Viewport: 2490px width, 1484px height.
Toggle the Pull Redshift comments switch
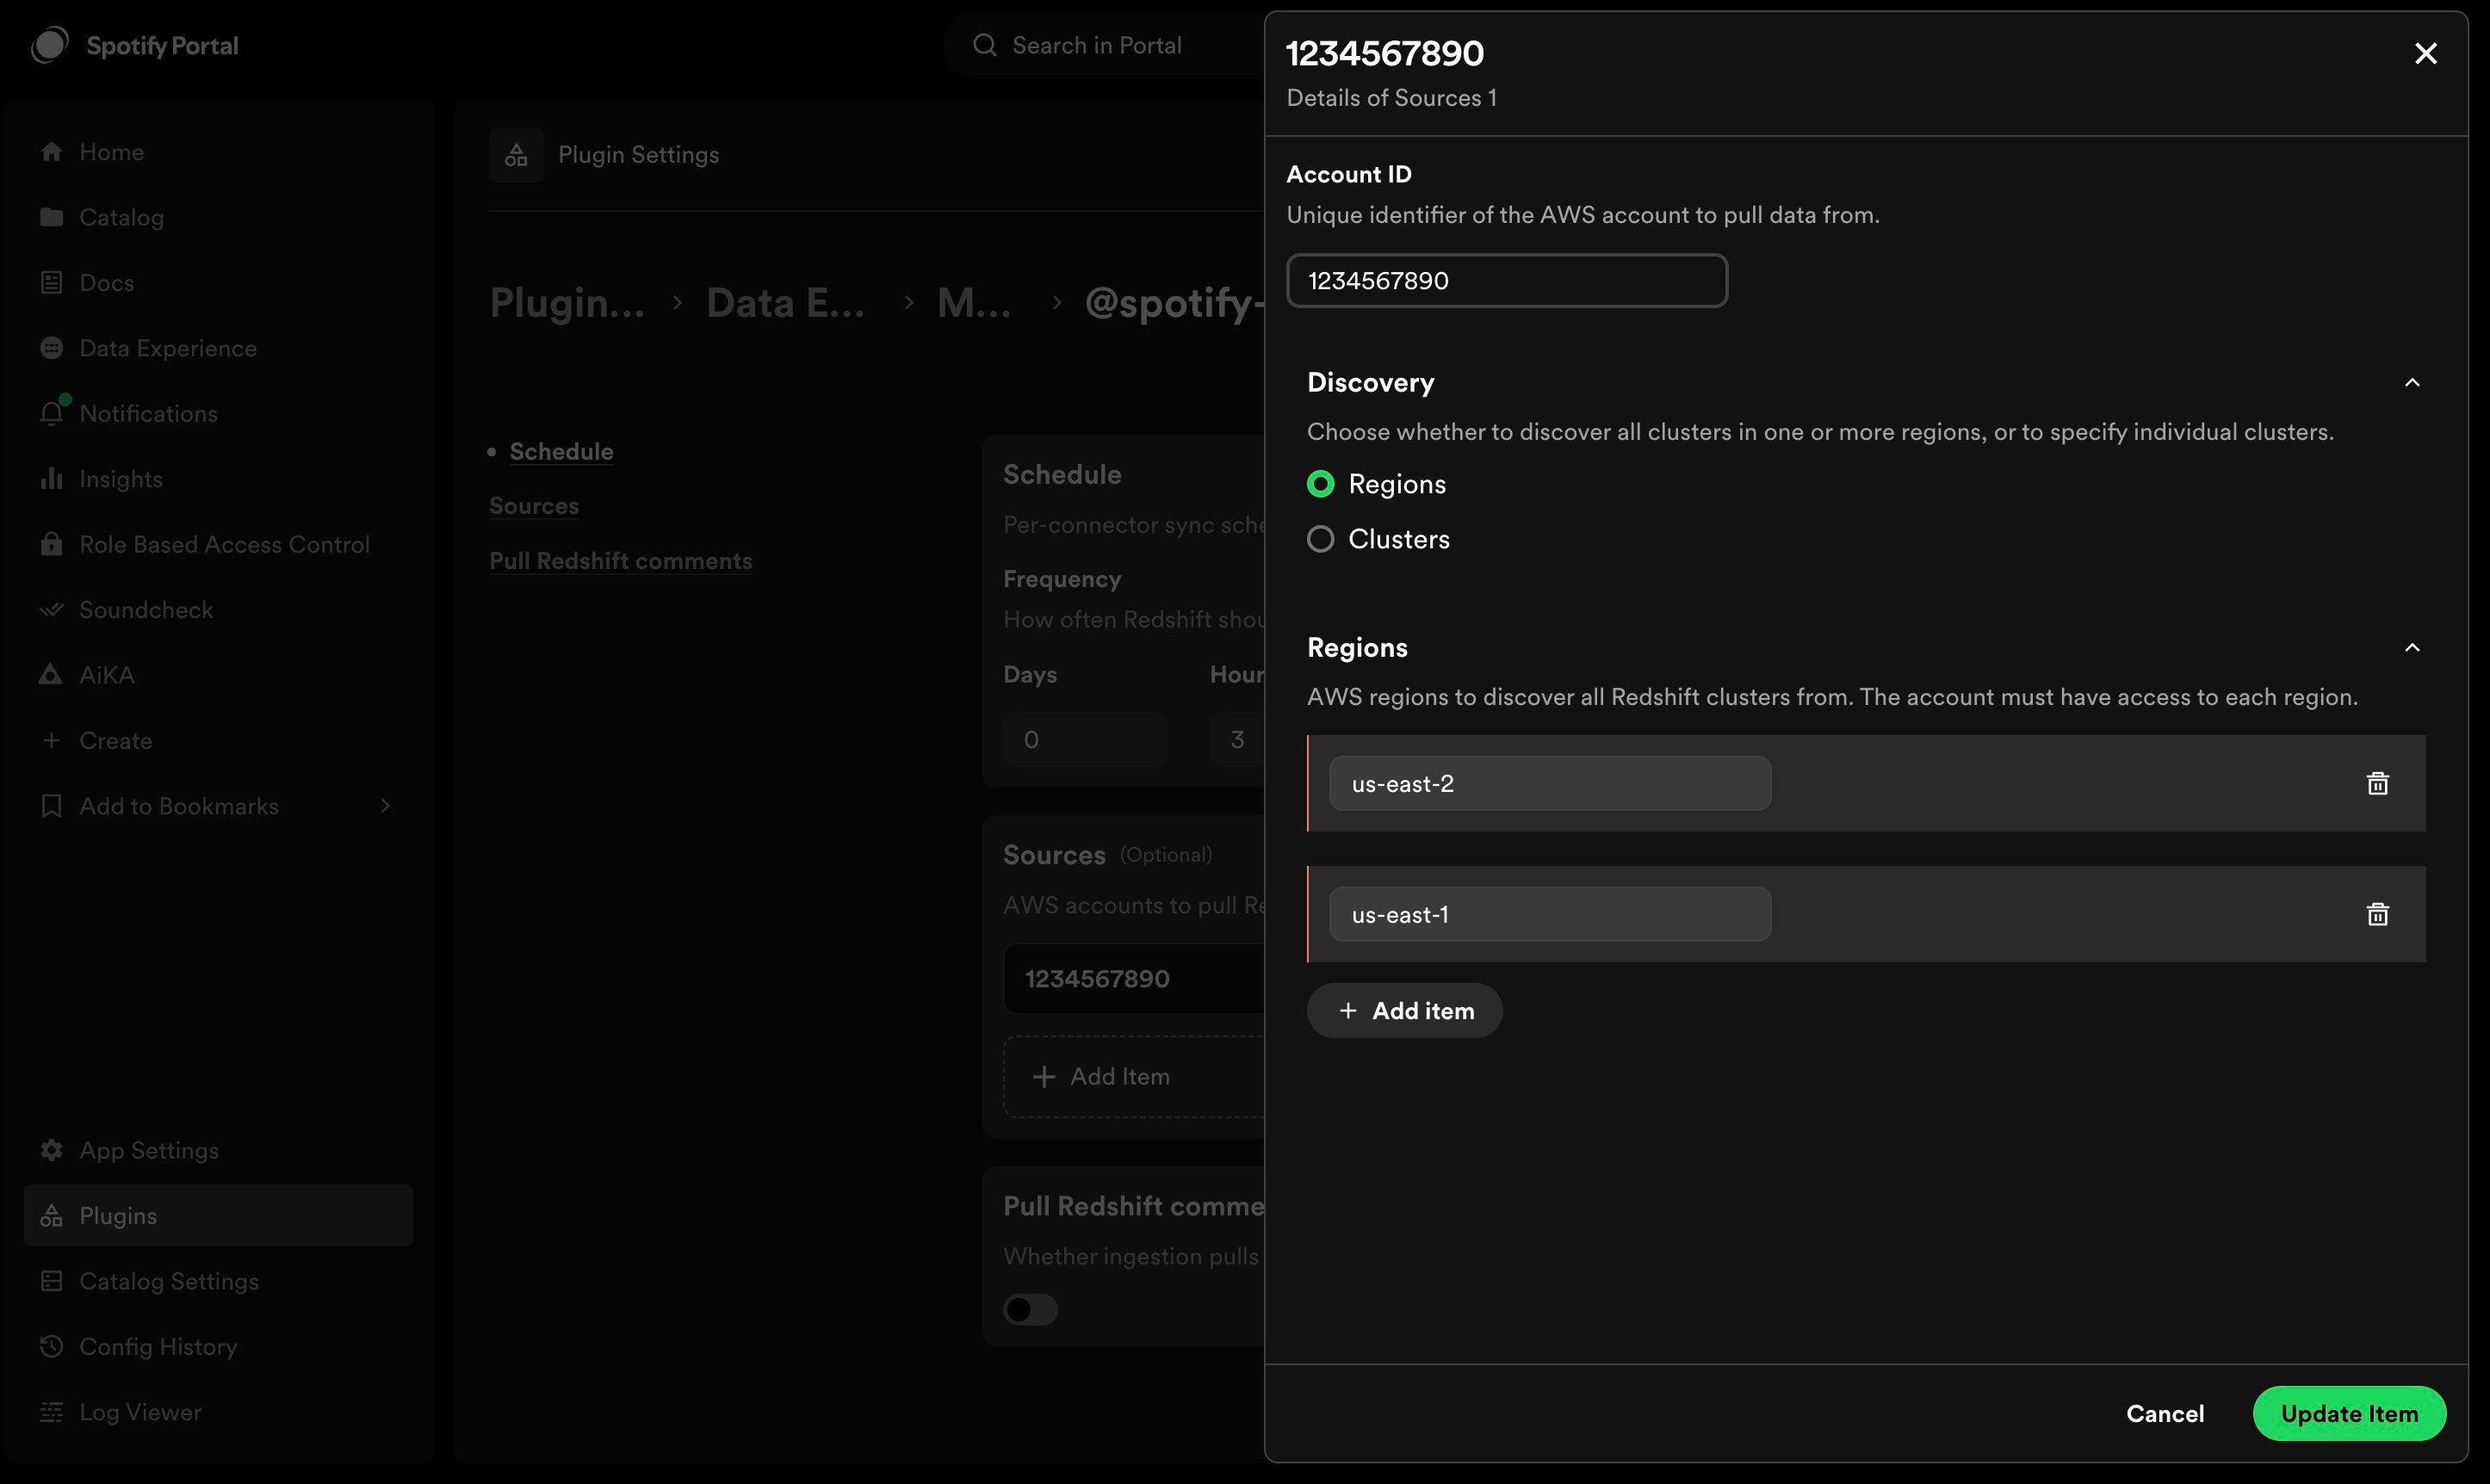pos(1031,1310)
